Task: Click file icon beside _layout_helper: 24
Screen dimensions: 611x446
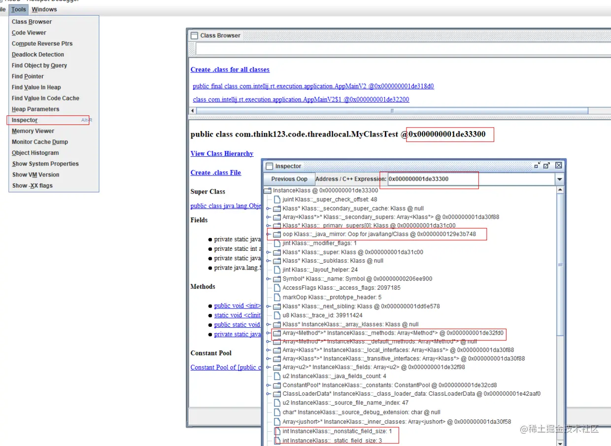Action: pos(277,270)
